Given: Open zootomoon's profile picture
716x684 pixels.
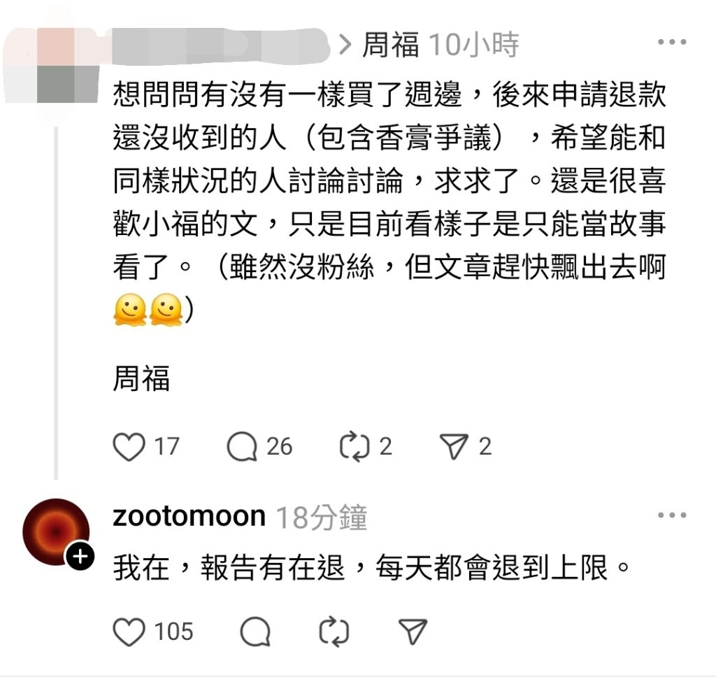Looking at the screenshot, I should [x=56, y=532].
